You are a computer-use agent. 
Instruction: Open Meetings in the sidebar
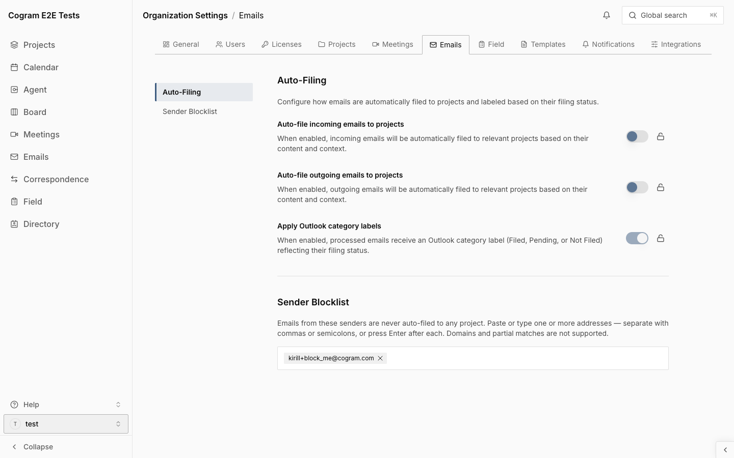(66, 134)
